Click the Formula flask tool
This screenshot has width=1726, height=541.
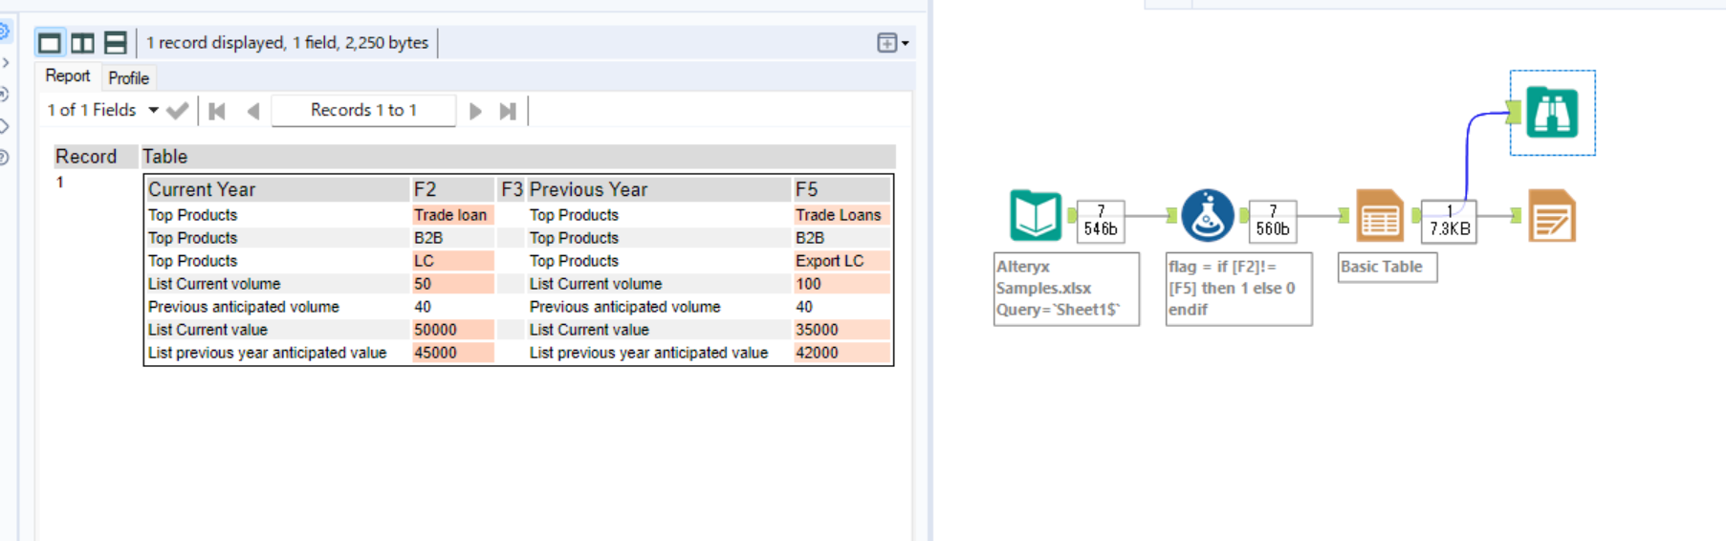tap(1207, 215)
